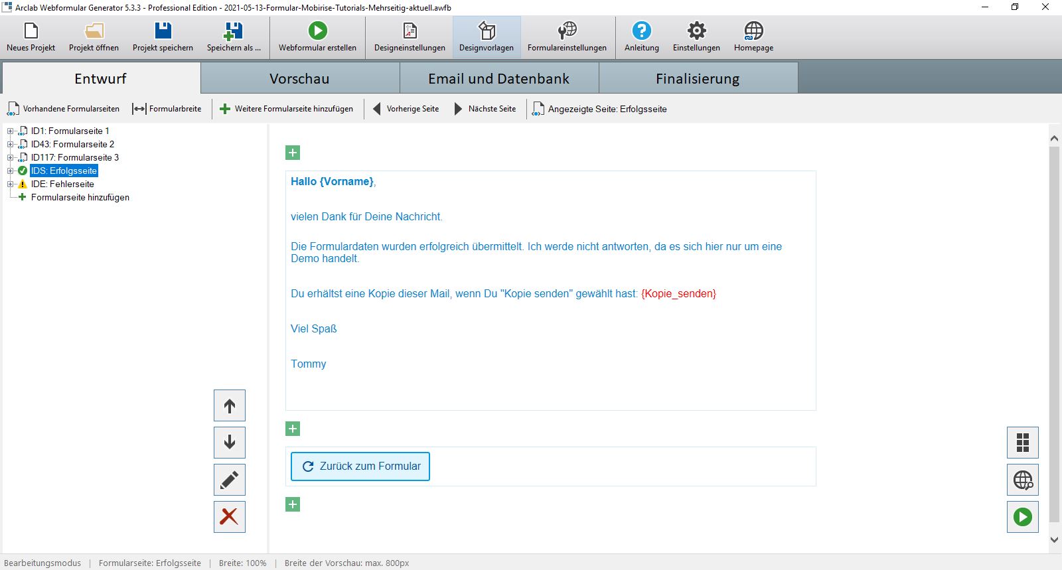
Task: Expand IDS: Erfolgsseite node
Action: [x=10, y=171]
